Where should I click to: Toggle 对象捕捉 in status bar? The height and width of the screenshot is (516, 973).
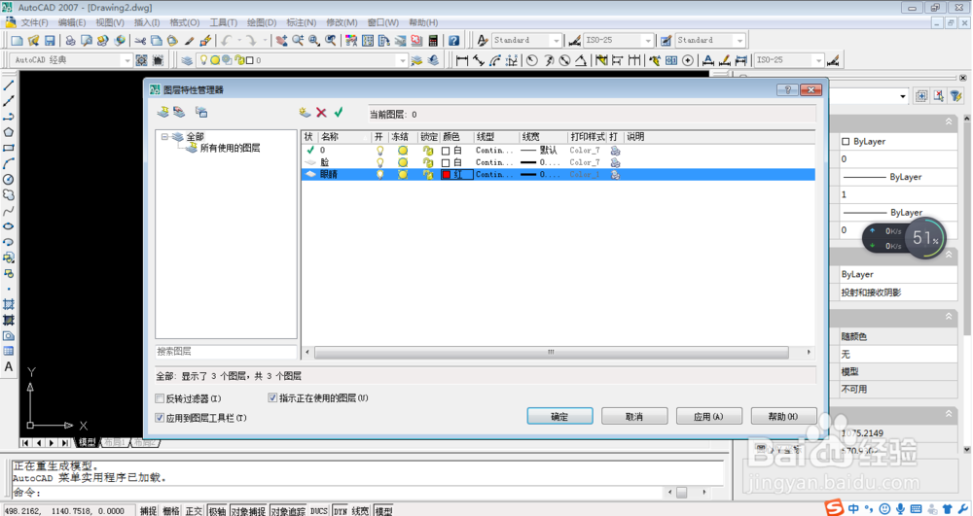(248, 511)
